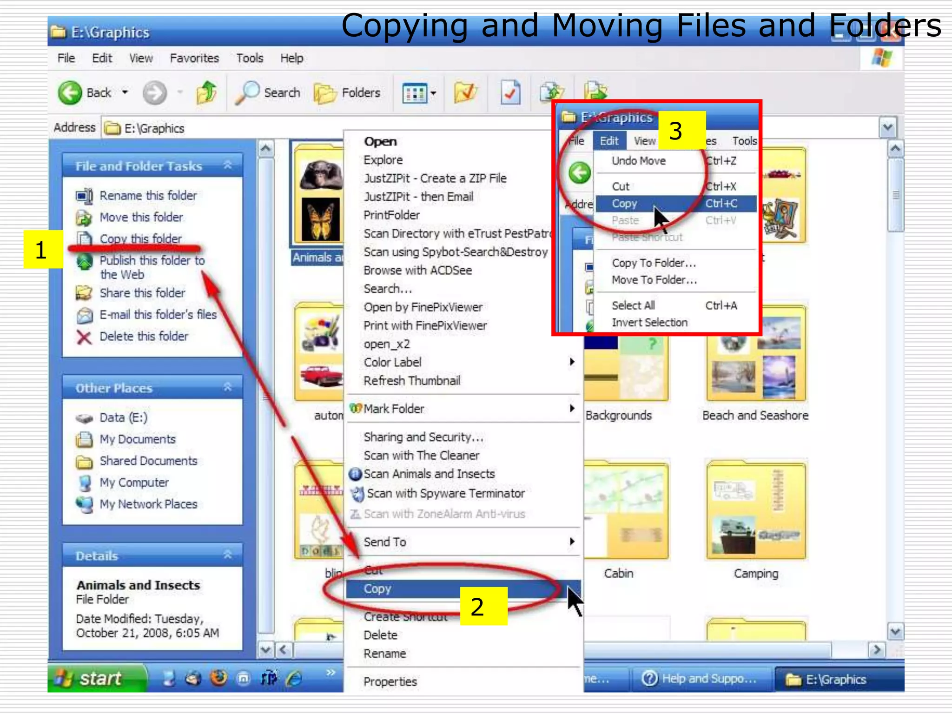
Task: Click the Copy To toolbar icon
Action: pos(551,92)
